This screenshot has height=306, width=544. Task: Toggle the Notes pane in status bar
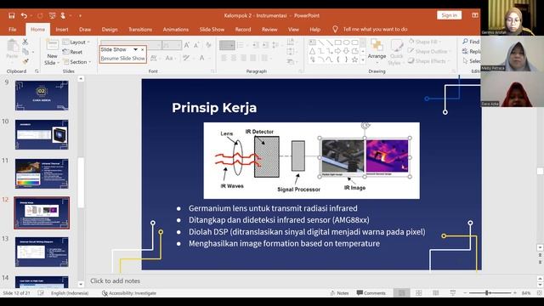[339, 293]
